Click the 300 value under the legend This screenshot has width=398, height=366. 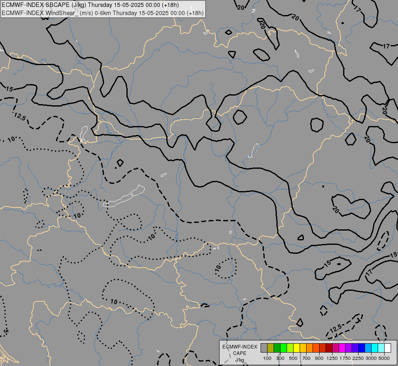pyautogui.click(x=280, y=358)
